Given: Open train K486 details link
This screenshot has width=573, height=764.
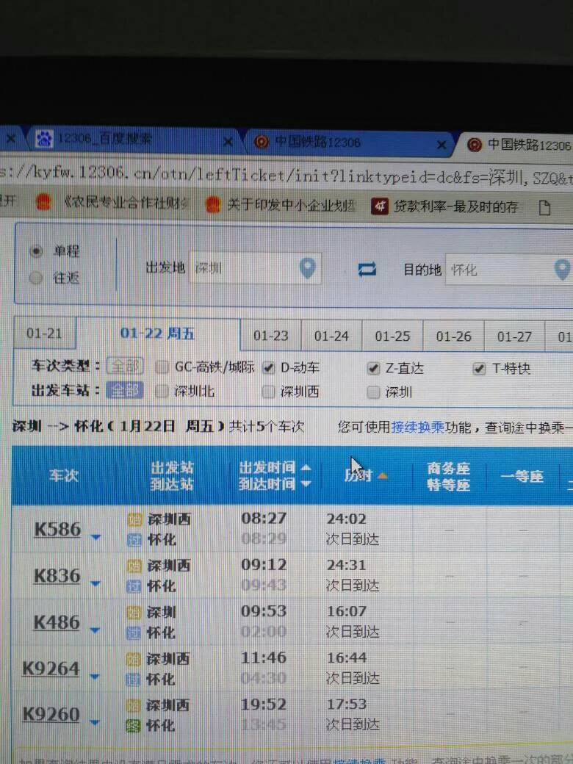Looking at the screenshot, I should (57, 623).
